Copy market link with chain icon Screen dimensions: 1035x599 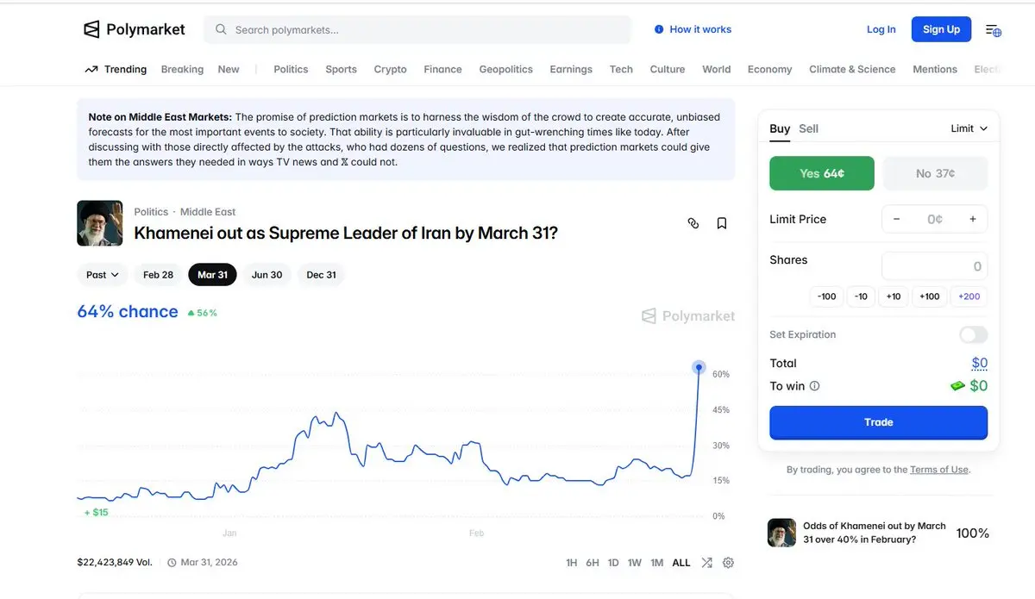coord(693,223)
